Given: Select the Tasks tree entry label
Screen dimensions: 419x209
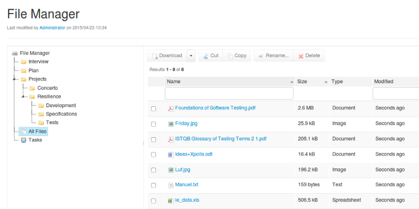Looking at the screenshot, I should 35,140.
